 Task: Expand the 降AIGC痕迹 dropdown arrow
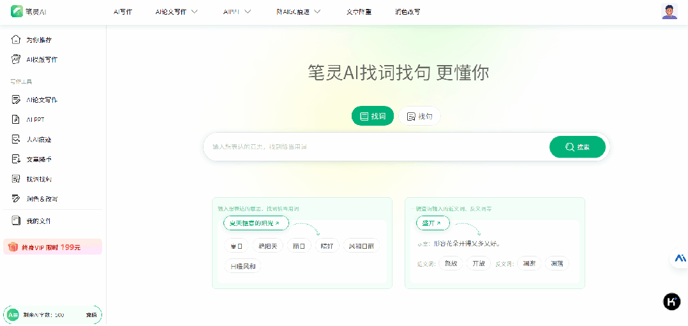point(317,12)
